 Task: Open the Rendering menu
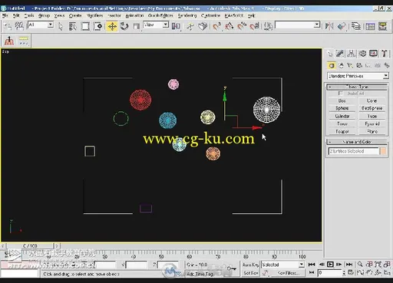coord(187,15)
